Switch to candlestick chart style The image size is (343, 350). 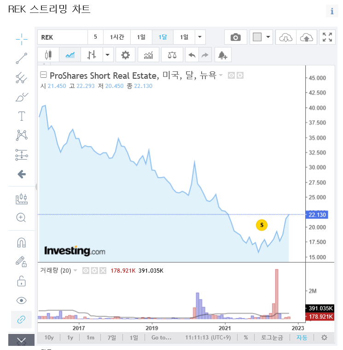click(x=48, y=55)
